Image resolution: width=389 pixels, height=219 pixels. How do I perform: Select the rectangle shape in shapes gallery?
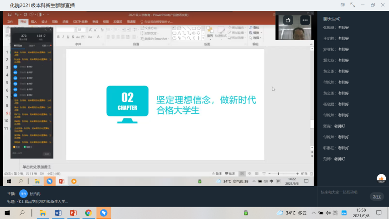[x=194, y=28]
